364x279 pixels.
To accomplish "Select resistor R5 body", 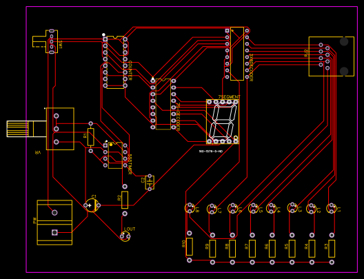I will coord(292,249).
